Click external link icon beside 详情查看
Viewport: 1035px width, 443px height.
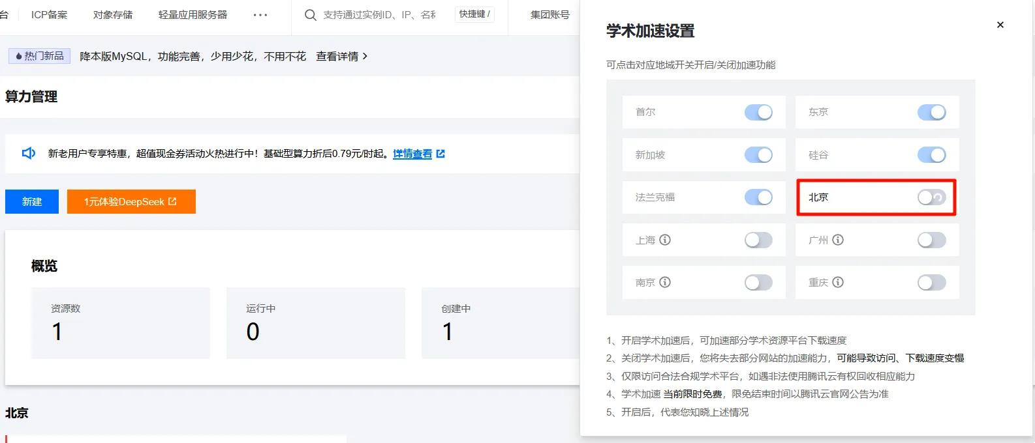440,154
